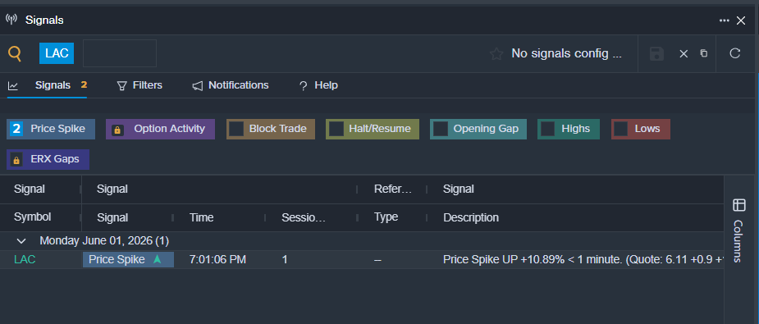Image resolution: width=759 pixels, height=324 pixels.
Task: Click the favorite star icon
Action: click(x=496, y=53)
